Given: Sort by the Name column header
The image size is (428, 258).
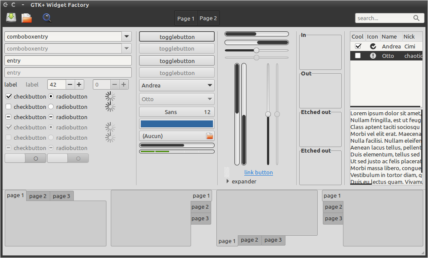Looking at the screenshot, I should point(391,36).
